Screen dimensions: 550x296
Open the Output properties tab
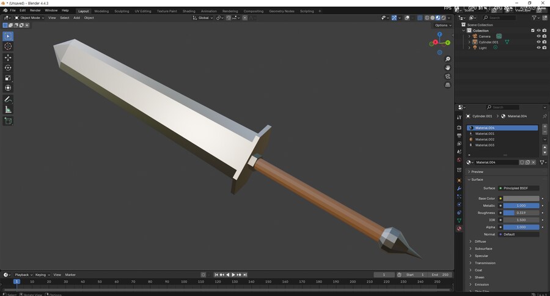click(x=459, y=136)
